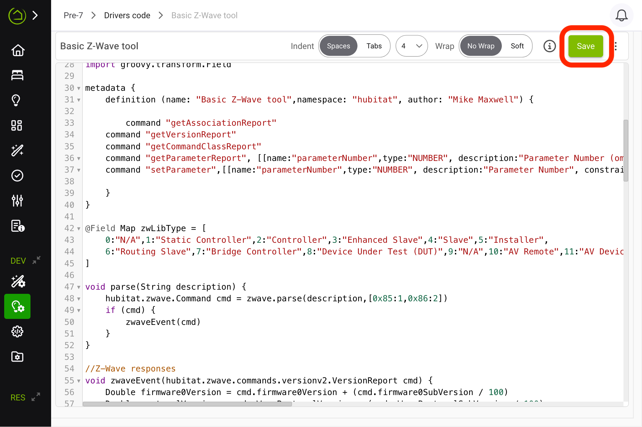The width and height of the screenshot is (642, 427).
Task: Fold zwaveEvent function at line 55
Action: pos(79,381)
